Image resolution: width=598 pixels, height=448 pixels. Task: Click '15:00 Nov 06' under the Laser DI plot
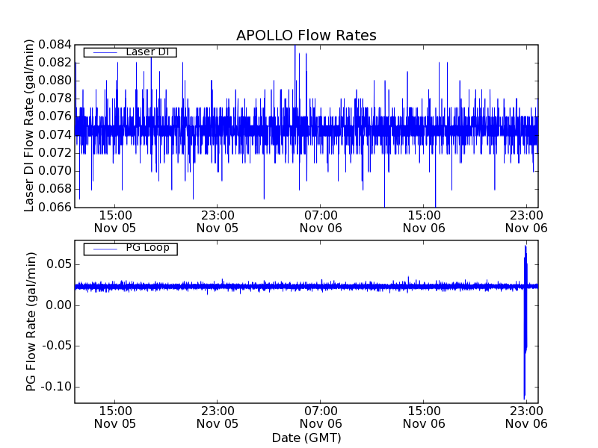[x=424, y=222]
